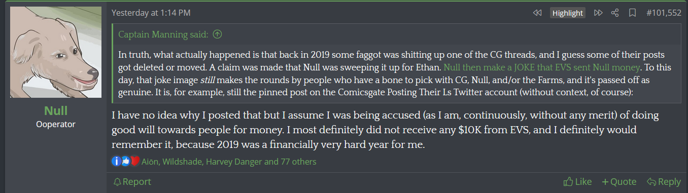Reply to Null's post
The image size is (688, 193).
click(x=664, y=182)
